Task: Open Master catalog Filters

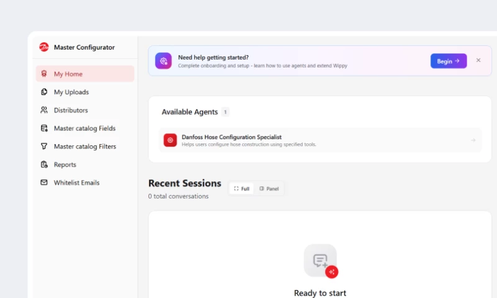Action: click(x=85, y=147)
